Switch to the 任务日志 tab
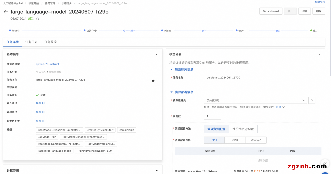 coord(31,42)
